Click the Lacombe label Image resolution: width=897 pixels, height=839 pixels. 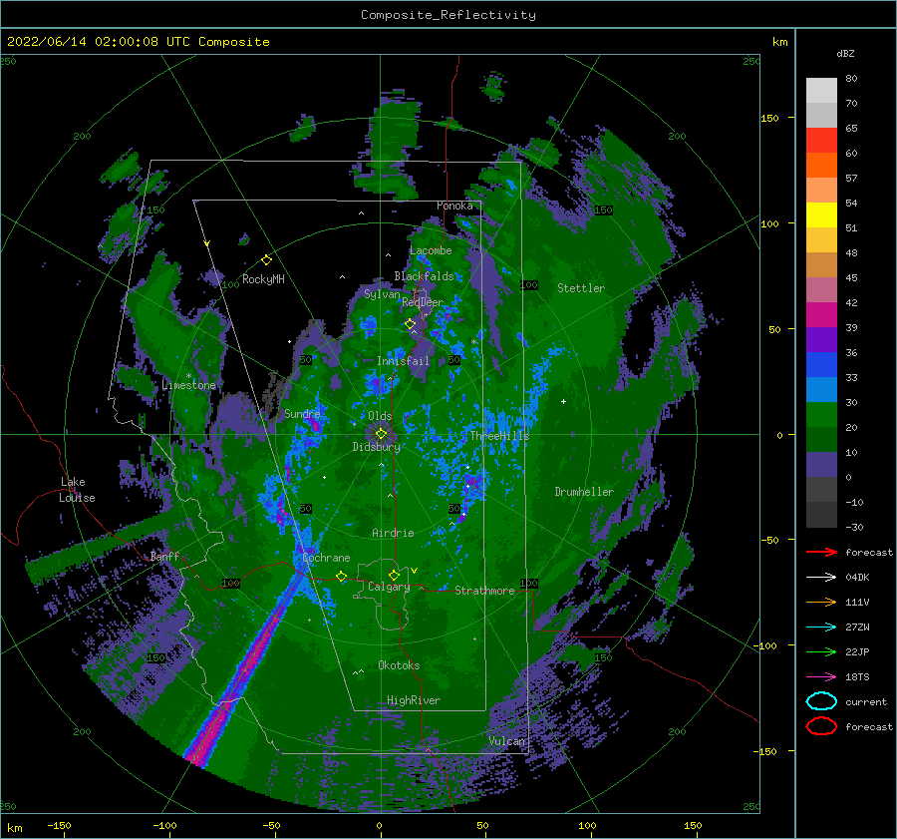431,250
